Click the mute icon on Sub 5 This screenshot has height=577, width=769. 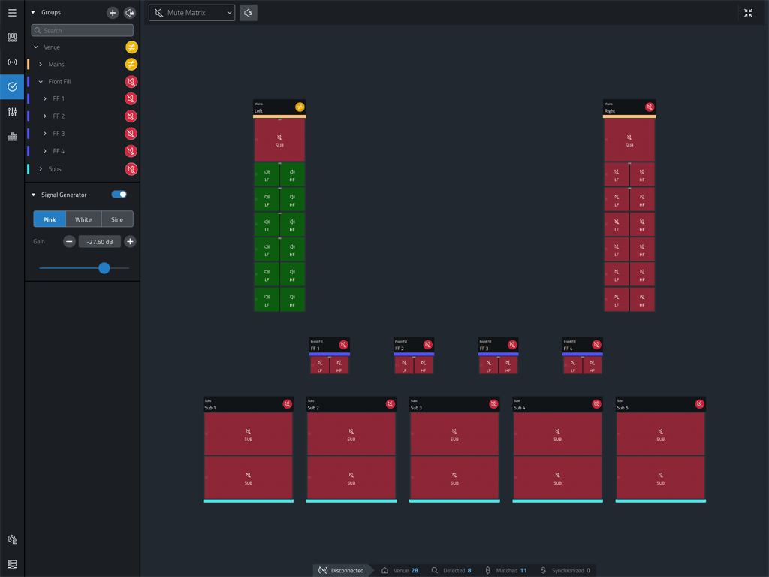pyautogui.click(x=698, y=403)
